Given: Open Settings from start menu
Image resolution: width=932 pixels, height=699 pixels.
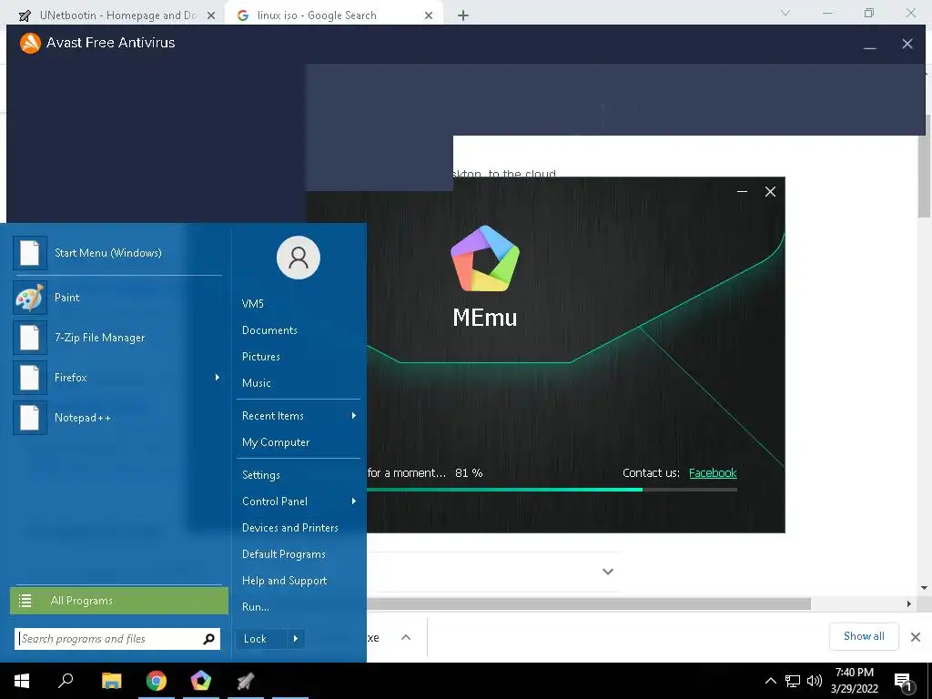Looking at the screenshot, I should tap(261, 475).
